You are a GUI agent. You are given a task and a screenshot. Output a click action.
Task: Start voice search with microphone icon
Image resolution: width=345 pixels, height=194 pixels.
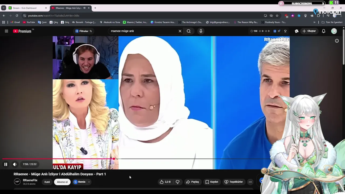tap(201, 31)
